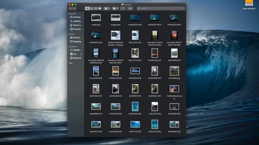This screenshot has width=259, height=145.
Task: Select the A44I5832.MOV video file
Action: (x=96, y=35)
